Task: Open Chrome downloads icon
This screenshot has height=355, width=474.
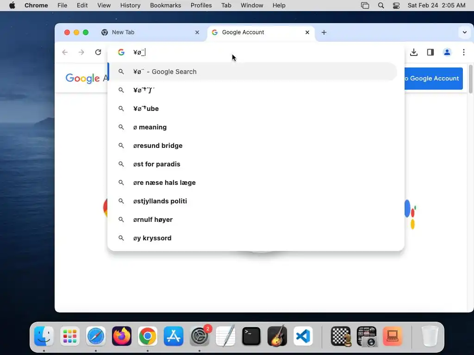Action: pos(414,52)
